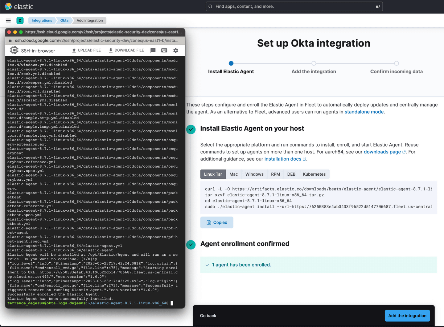Image resolution: width=444 pixels, height=327 pixels.
Task: Open the installation docs link
Action: [x=283, y=159]
